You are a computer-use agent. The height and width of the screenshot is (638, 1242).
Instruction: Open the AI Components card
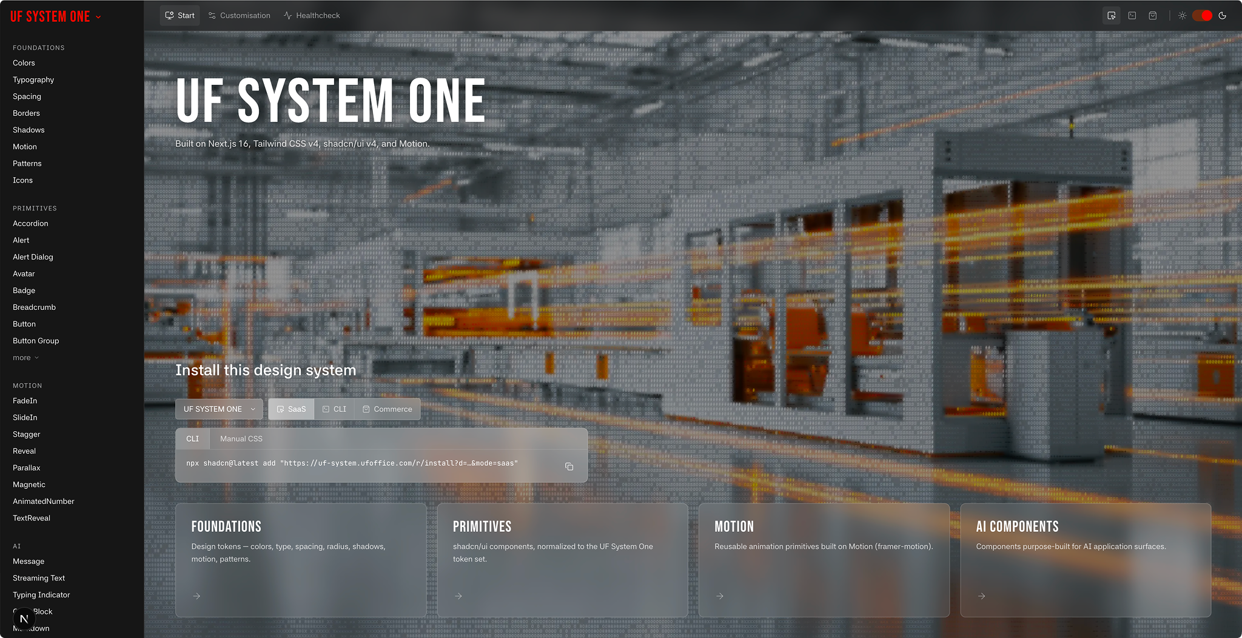[1086, 560]
